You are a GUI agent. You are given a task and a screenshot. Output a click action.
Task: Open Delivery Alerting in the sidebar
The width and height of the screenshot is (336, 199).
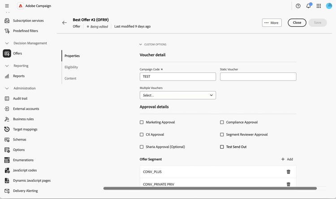pyautogui.click(x=25, y=191)
